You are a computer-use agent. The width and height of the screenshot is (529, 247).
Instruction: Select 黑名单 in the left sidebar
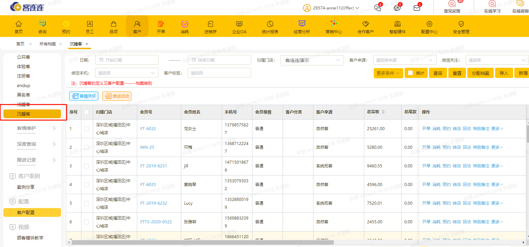(x=23, y=95)
